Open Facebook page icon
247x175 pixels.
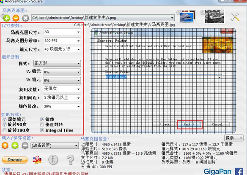tap(239, 171)
